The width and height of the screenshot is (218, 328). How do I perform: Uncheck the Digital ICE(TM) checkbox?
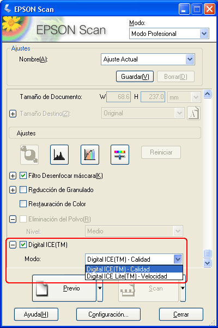click(x=23, y=245)
